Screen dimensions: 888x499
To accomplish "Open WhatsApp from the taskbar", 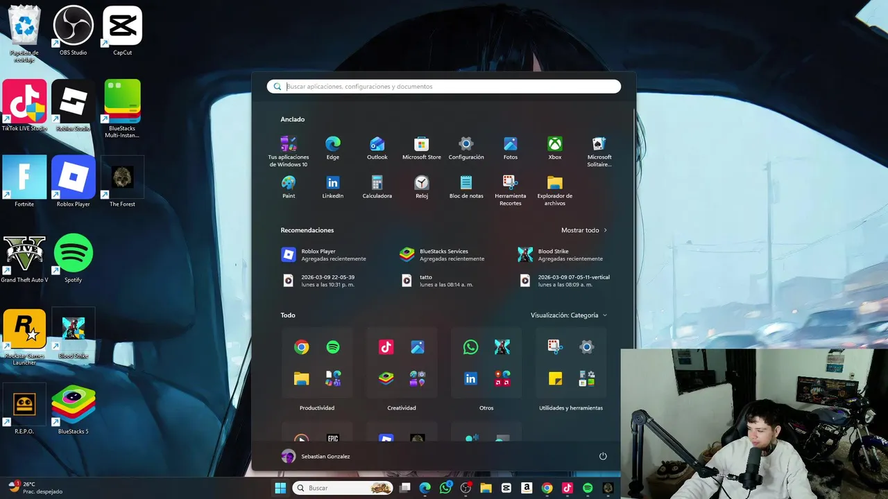I will pos(445,488).
